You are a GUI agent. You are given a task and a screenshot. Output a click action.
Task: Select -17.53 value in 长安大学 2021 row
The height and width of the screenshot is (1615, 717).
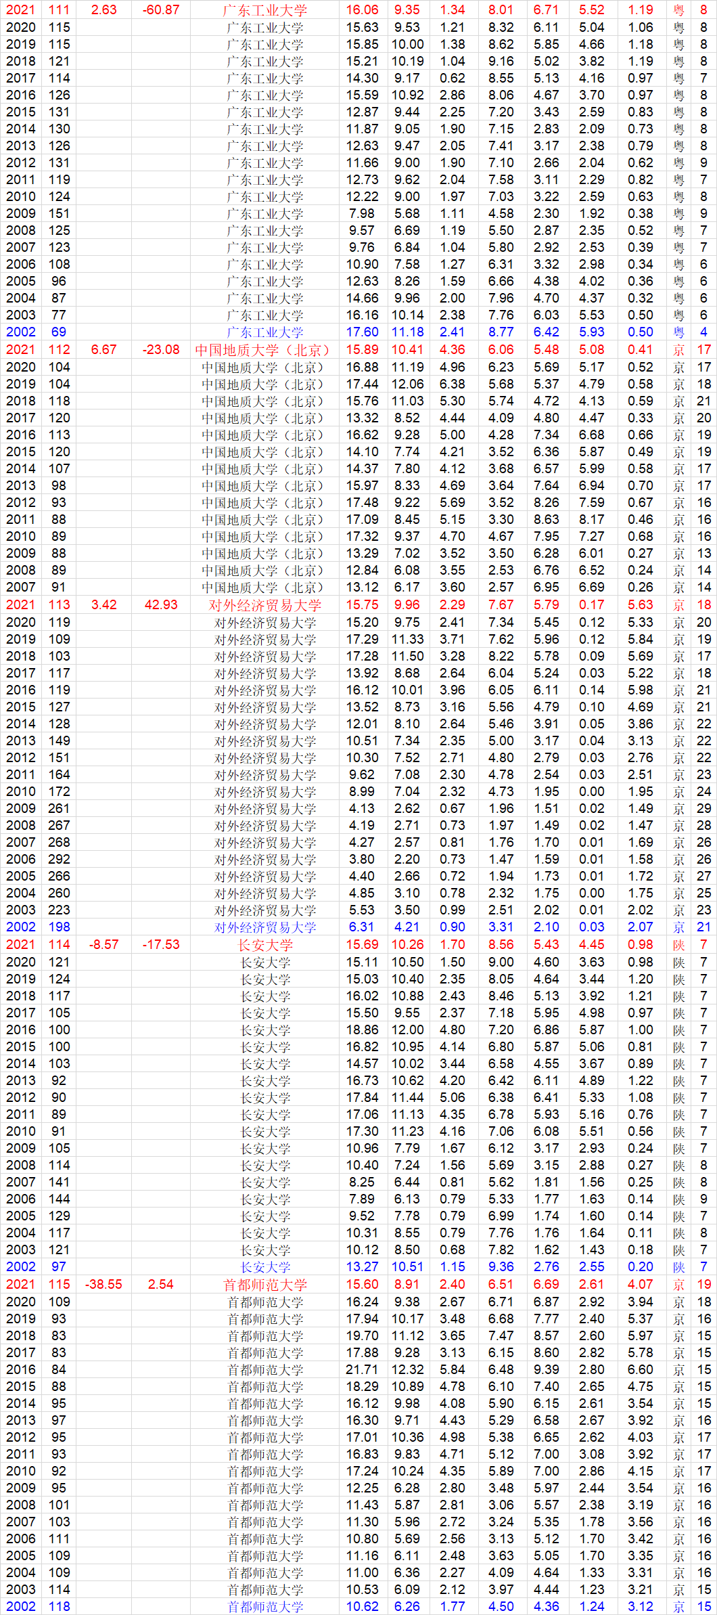coord(161,945)
